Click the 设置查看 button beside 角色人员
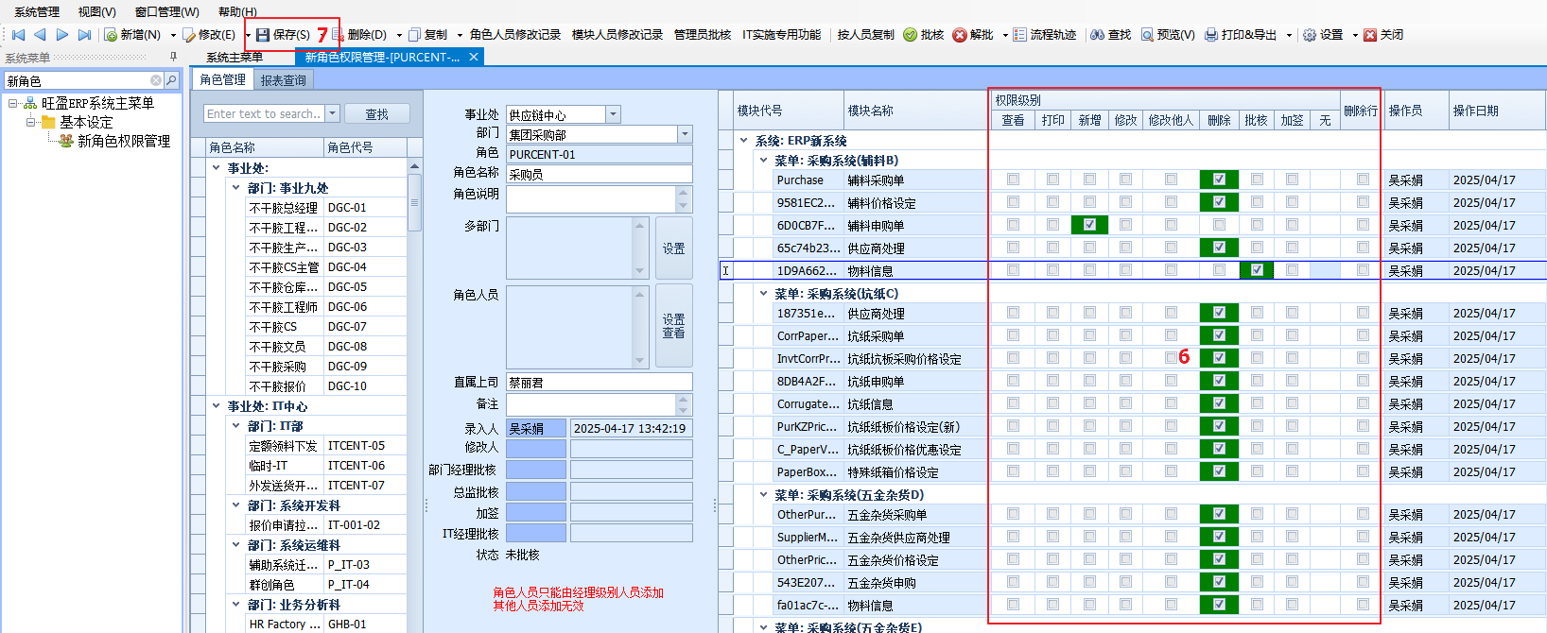Viewport: 1547px width, 633px height. (673, 326)
